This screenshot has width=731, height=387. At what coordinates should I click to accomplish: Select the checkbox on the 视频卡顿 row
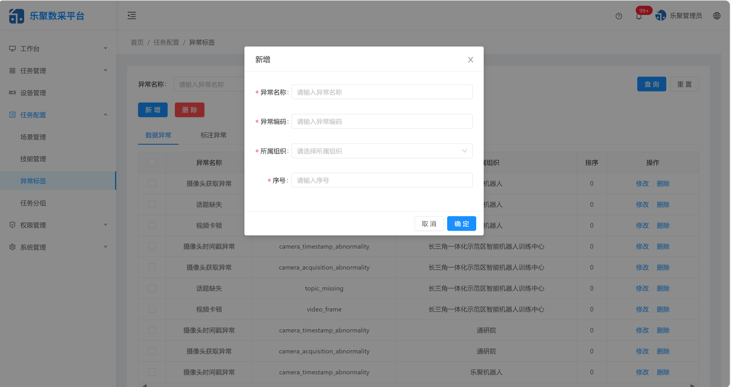152,225
